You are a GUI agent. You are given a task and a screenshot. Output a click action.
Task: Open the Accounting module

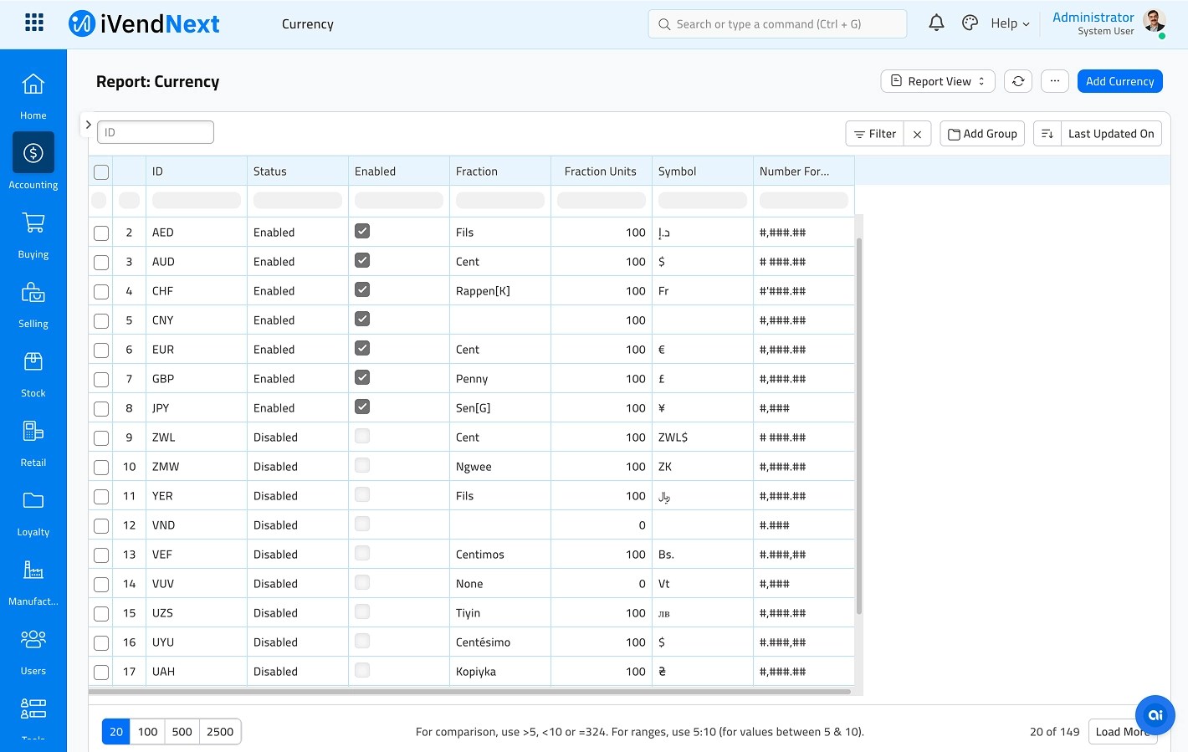click(33, 161)
